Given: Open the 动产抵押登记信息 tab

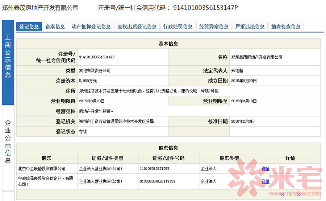Looking at the screenshot, I should (91, 26).
